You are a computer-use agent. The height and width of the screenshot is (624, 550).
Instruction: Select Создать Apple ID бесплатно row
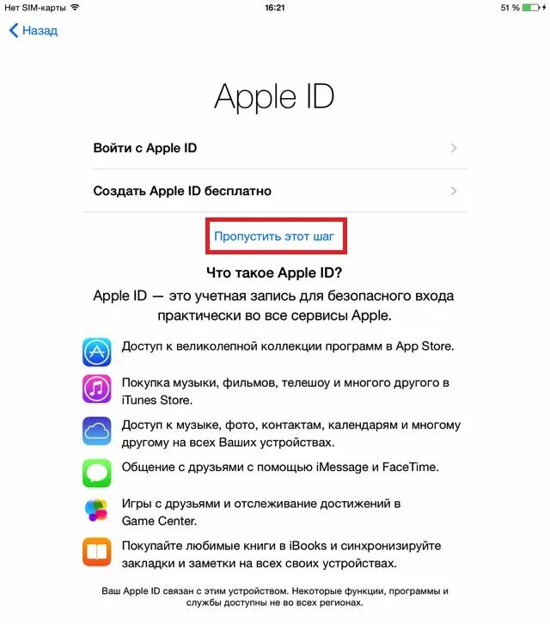pos(275,191)
